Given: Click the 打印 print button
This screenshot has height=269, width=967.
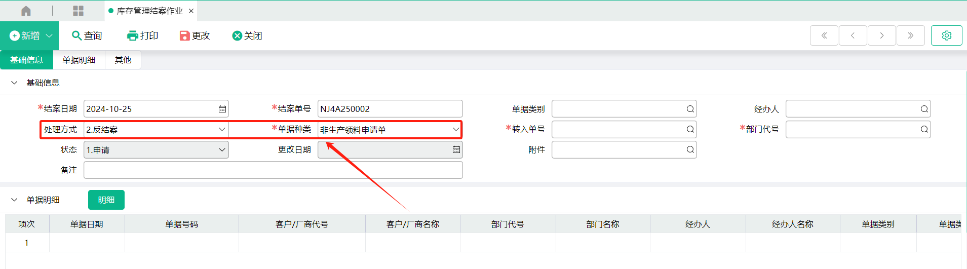Looking at the screenshot, I should [x=143, y=35].
